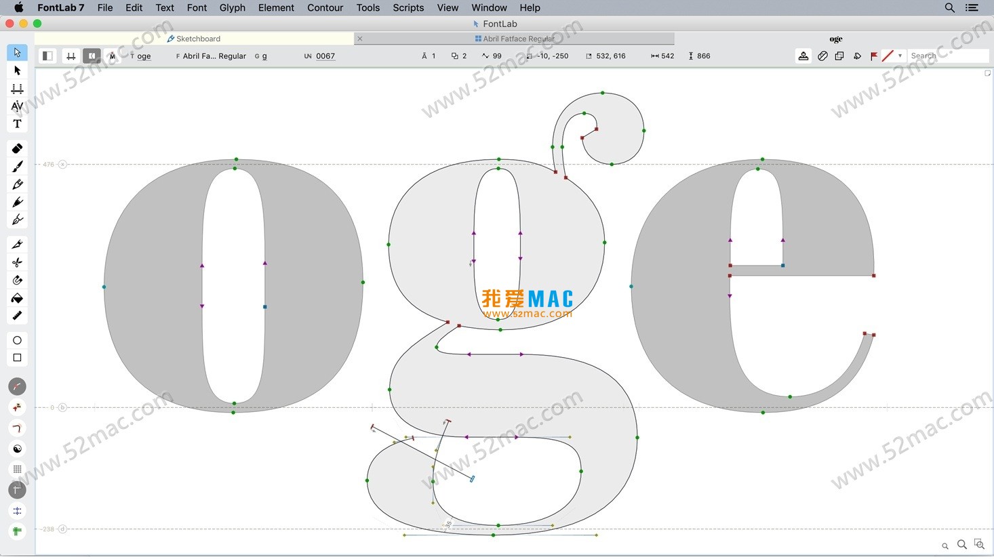Viewport: 994px width, 559px height.
Task: Click the red flag icon
Action: click(874, 56)
